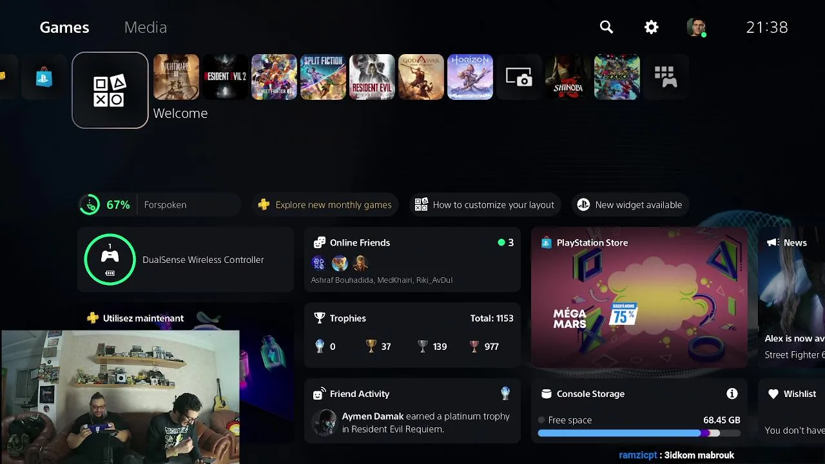Click the PlayStation logo on widget chip
The image size is (825, 464).
[x=583, y=205]
